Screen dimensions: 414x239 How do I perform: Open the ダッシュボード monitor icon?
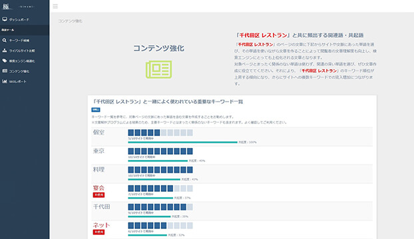5,19
